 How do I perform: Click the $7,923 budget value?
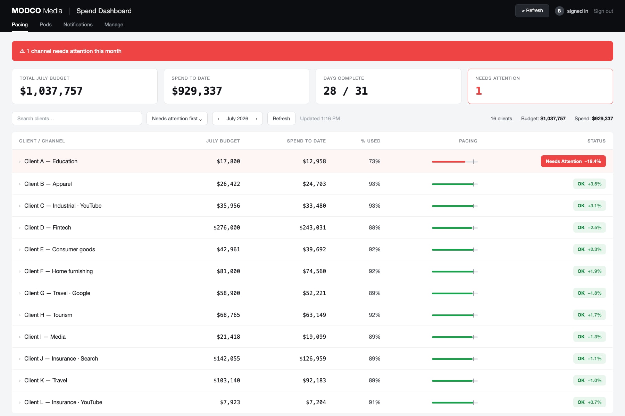(x=230, y=402)
